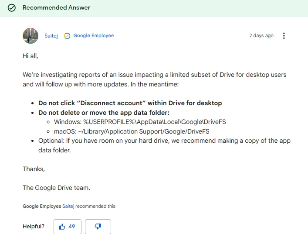308x234 pixels.
Task: Open Saitej's profile avatar picture
Action: tap(30, 36)
